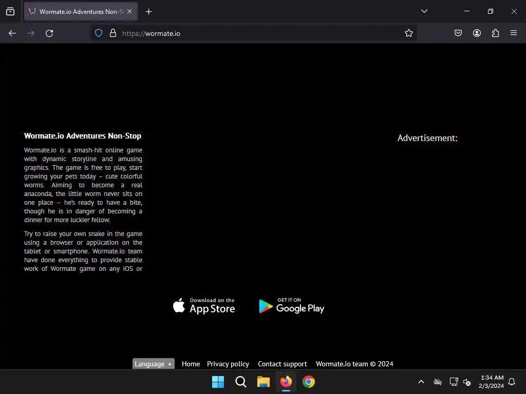Image resolution: width=526 pixels, height=394 pixels.
Task: Open the Privacy policy link
Action: [228, 364]
